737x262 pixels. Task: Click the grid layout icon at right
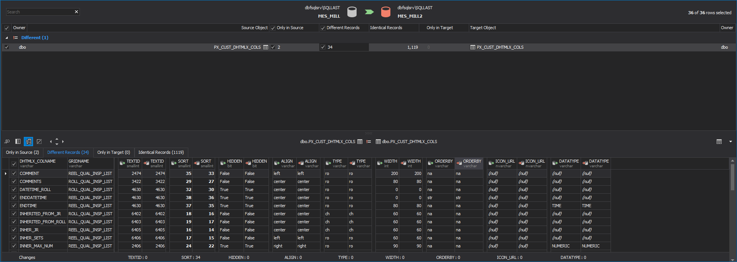click(x=719, y=142)
